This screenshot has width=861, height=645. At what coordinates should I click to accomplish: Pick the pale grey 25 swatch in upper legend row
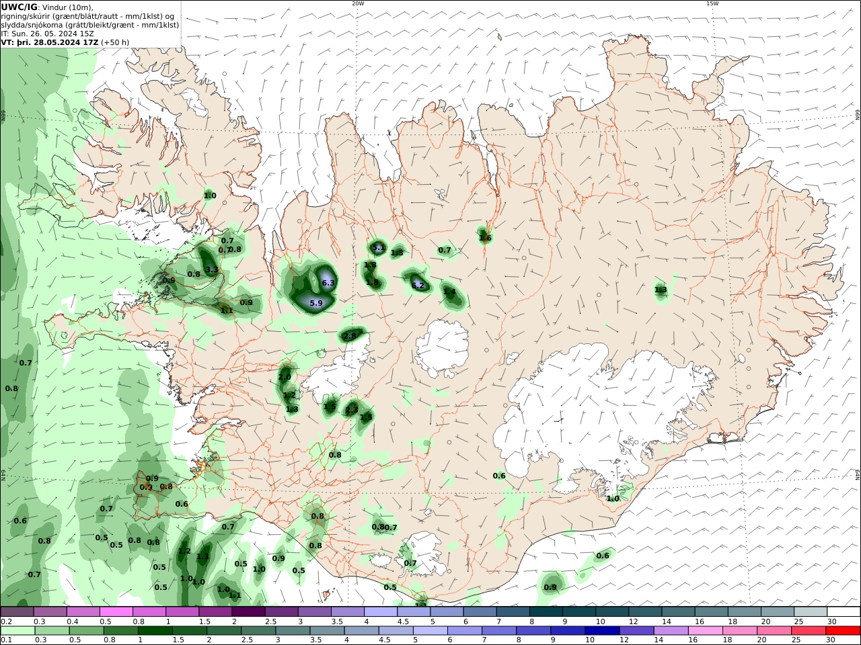(x=811, y=611)
